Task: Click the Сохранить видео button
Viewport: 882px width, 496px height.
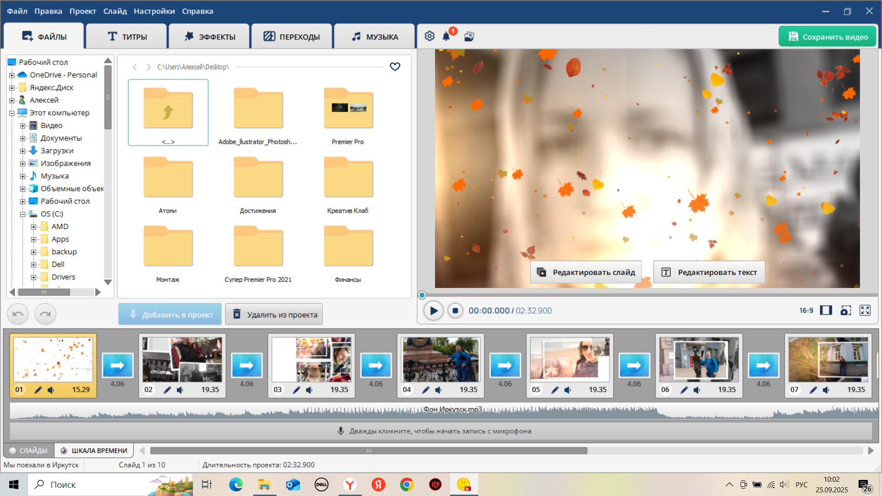Action: [827, 37]
